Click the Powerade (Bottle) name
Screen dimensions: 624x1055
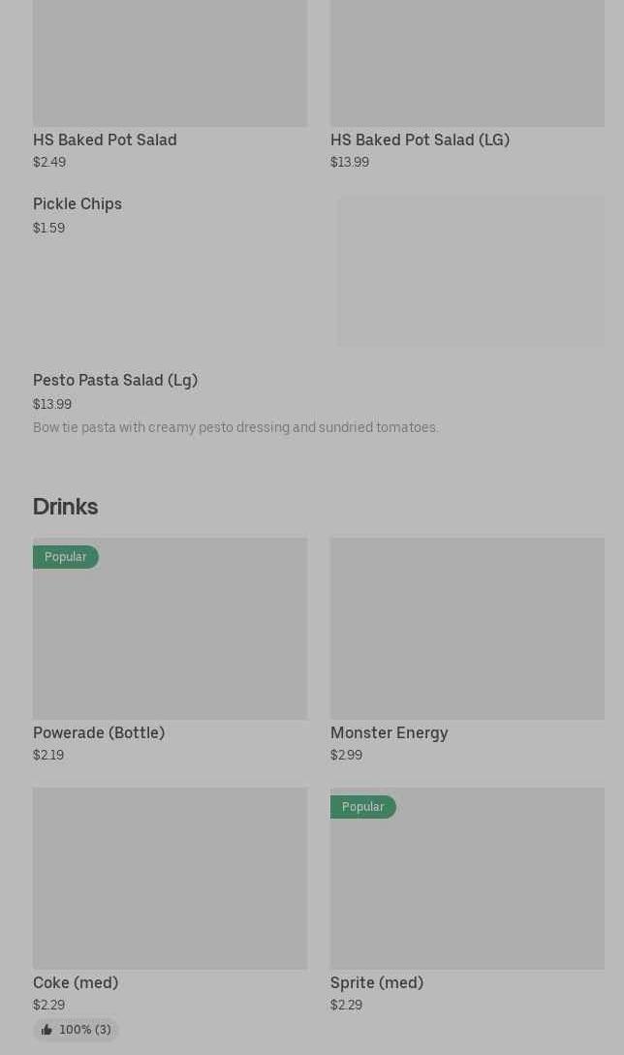click(x=99, y=732)
